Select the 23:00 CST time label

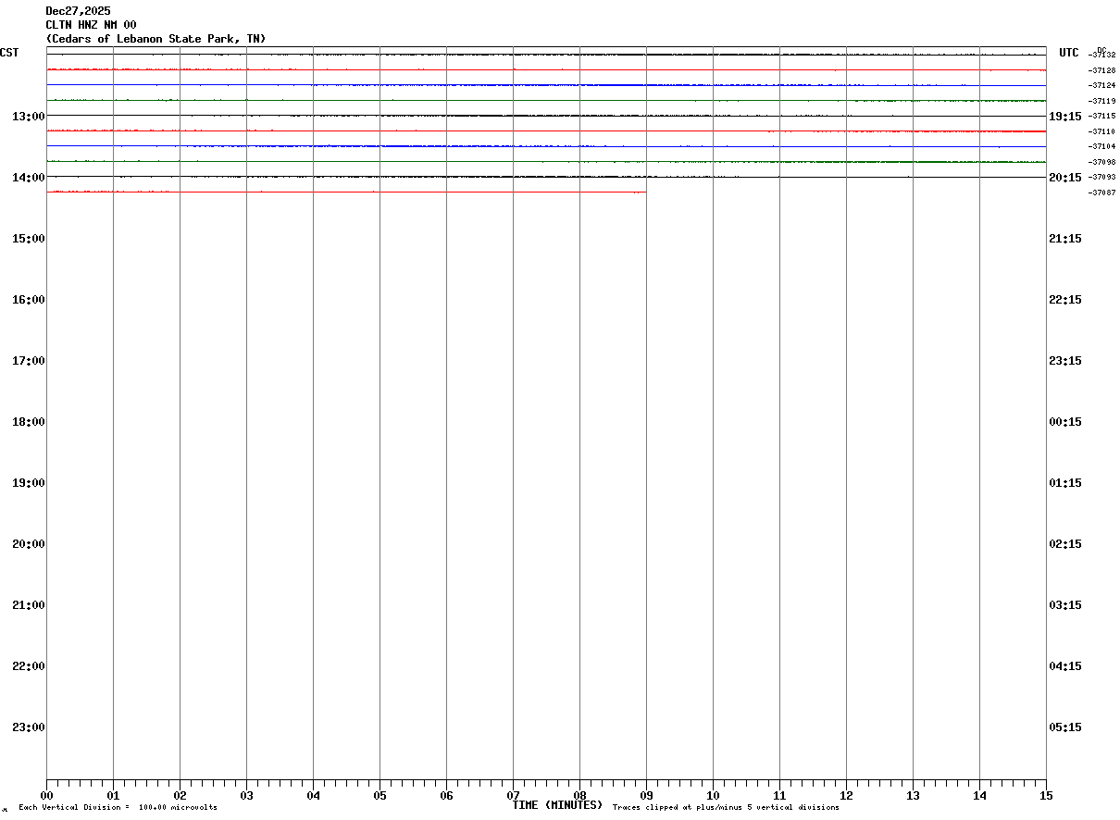[x=29, y=727]
